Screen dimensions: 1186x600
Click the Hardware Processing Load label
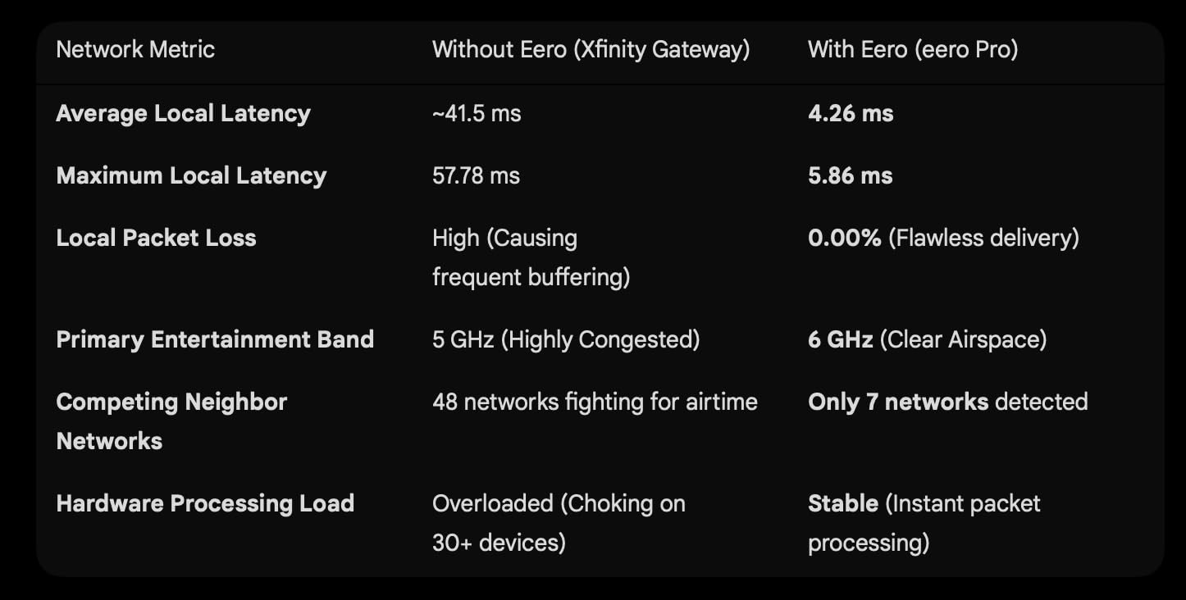205,503
